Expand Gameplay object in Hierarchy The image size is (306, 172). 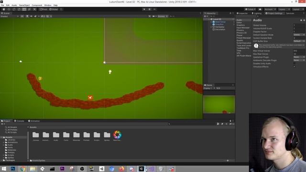tap(211, 27)
